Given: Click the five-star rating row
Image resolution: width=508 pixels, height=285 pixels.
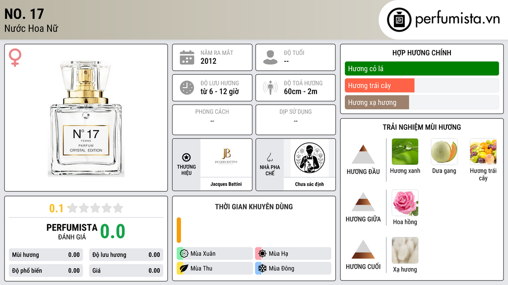Looking at the screenshot, I should click(x=95, y=208).
